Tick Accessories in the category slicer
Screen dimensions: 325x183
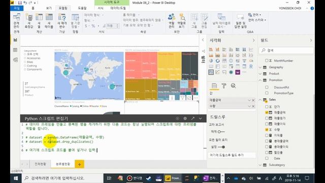point(25,58)
